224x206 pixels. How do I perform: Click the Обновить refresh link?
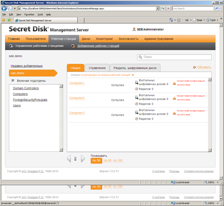(x=202, y=67)
